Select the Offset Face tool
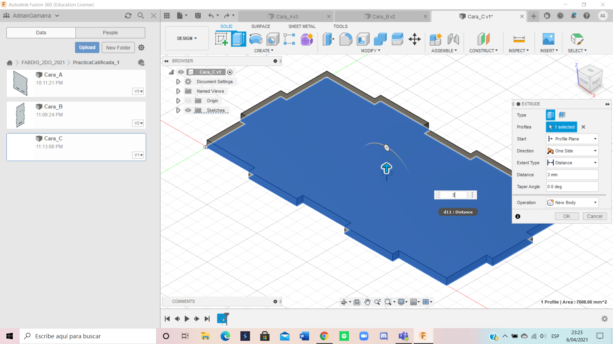Screen dimensions: 613x344 pyautogui.click(x=397, y=39)
